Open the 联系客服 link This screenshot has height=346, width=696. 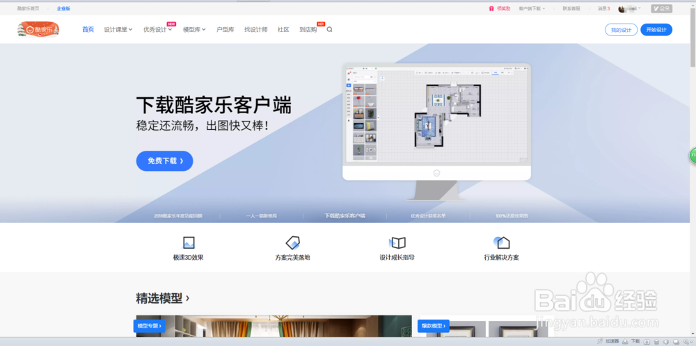click(x=571, y=8)
